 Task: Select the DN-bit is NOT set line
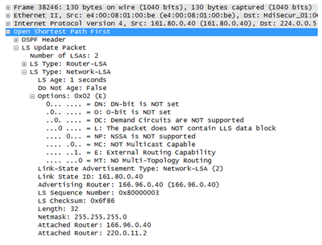click(112, 104)
